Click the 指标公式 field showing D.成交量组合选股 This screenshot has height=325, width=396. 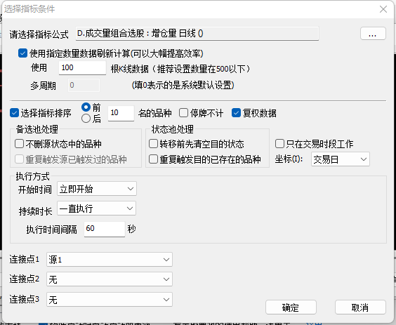click(x=197, y=33)
